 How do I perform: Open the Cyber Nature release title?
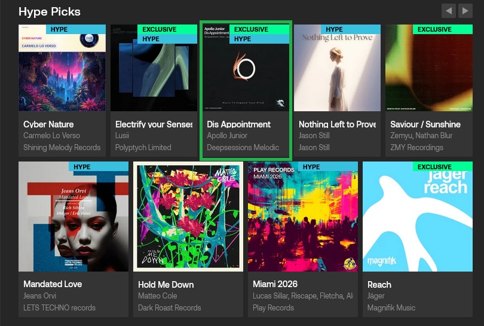[x=48, y=124]
